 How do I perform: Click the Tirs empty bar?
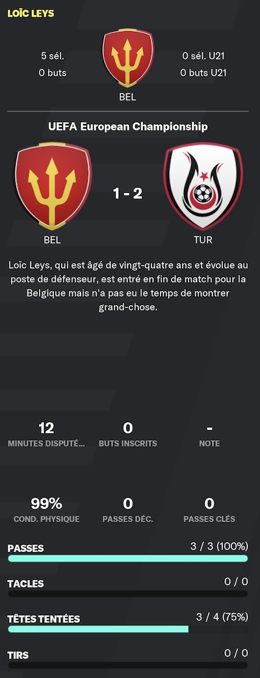tap(127, 666)
